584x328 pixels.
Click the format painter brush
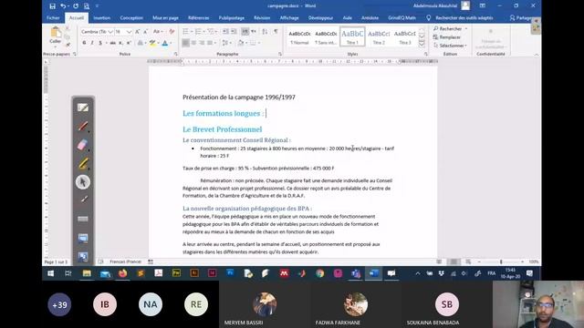68,45
